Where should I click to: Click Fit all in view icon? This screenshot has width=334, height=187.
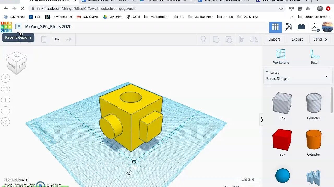click(5, 89)
